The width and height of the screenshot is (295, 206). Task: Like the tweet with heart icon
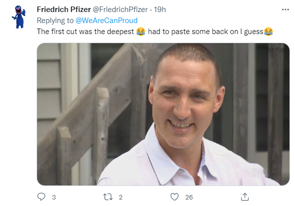[174, 197]
